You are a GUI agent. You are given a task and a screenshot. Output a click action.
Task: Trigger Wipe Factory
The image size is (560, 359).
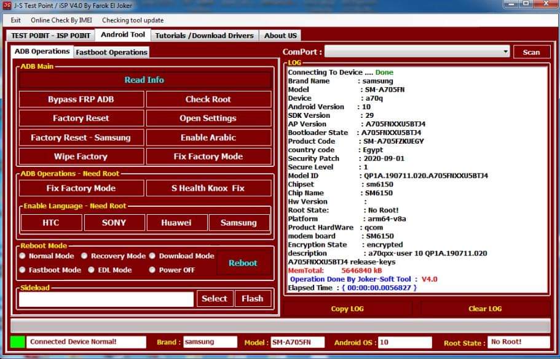pyautogui.click(x=82, y=156)
